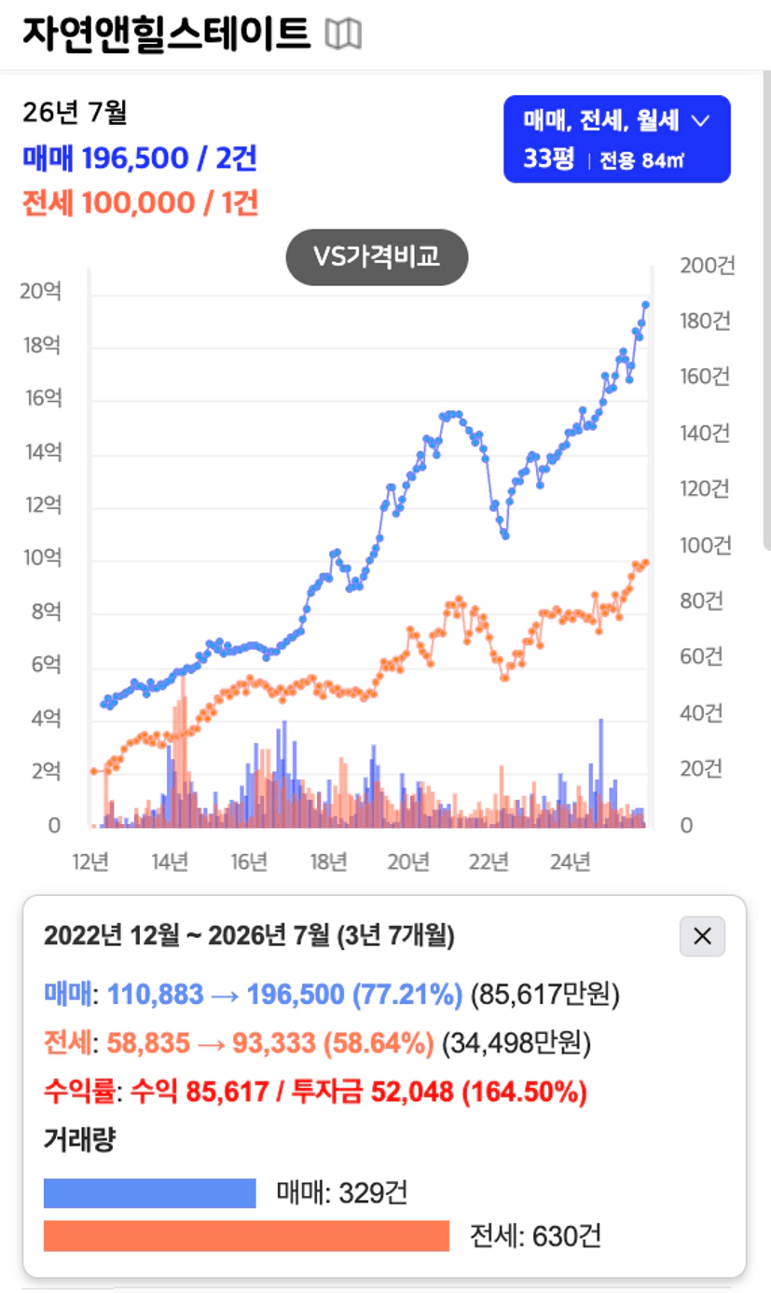The height and width of the screenshot is (1293, 771).
Task: Click the dropdown chevron arrow
Action: (x=702, y=120)
